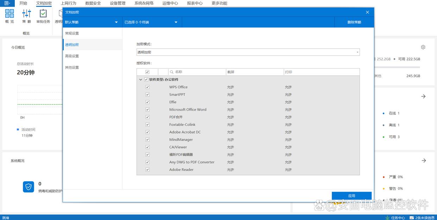The image size is (437, 220).
Task: Select 高级设置 in the left sidebar
Action: 72,56
